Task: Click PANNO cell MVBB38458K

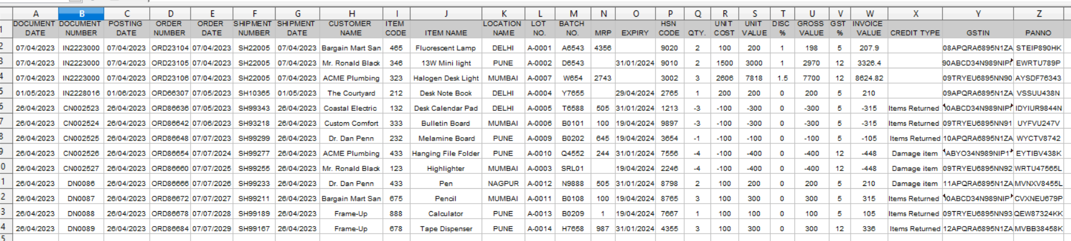Action: [1039, 228]
